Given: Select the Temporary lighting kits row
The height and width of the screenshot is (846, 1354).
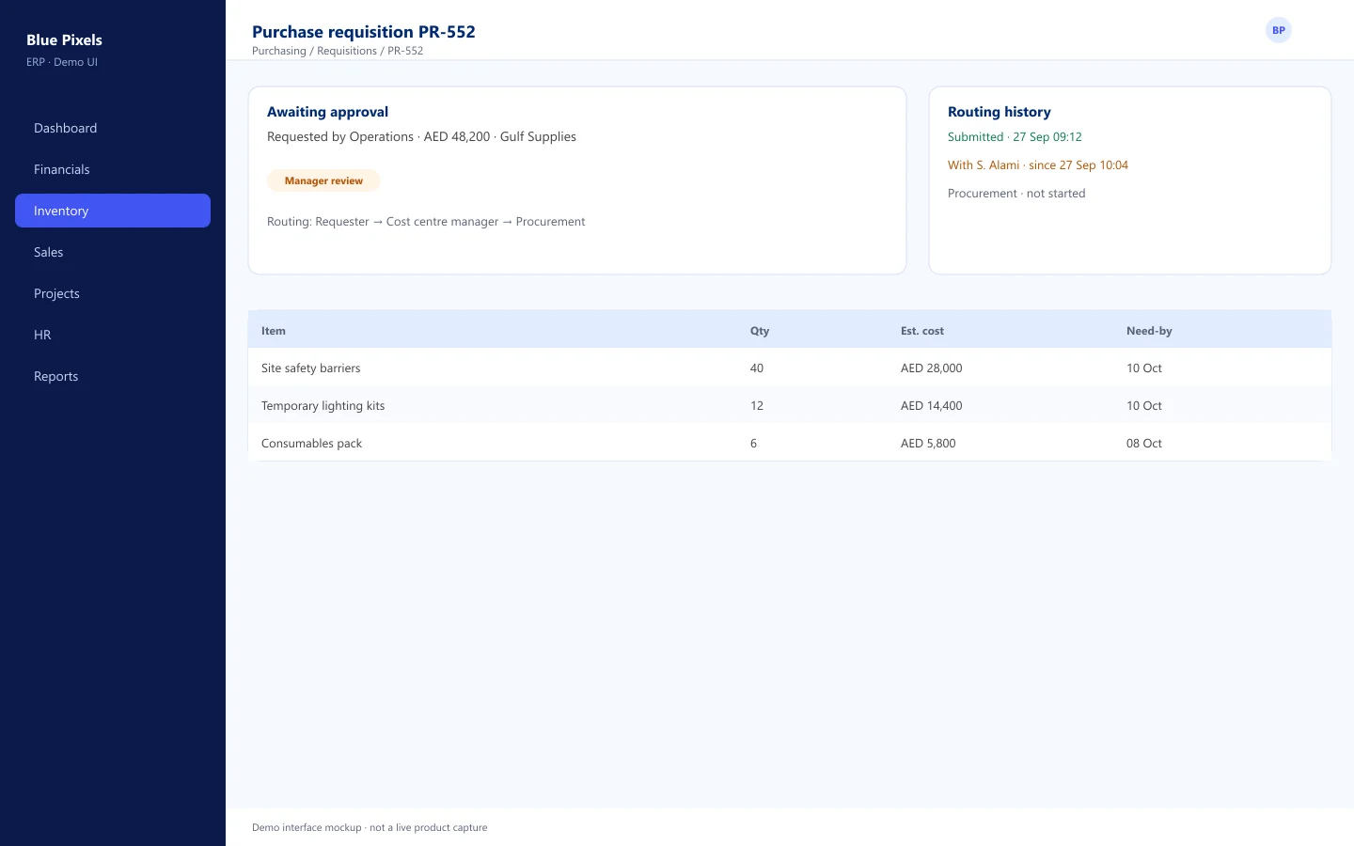Looking at the screenshot, I should 790,405.
